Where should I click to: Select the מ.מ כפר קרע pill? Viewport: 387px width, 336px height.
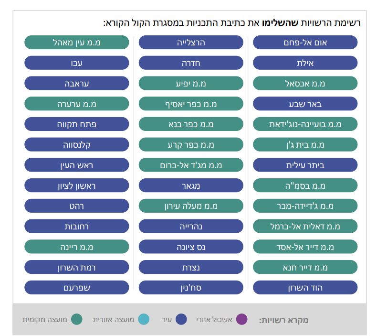pyautogui.click(x=191, y=144)
